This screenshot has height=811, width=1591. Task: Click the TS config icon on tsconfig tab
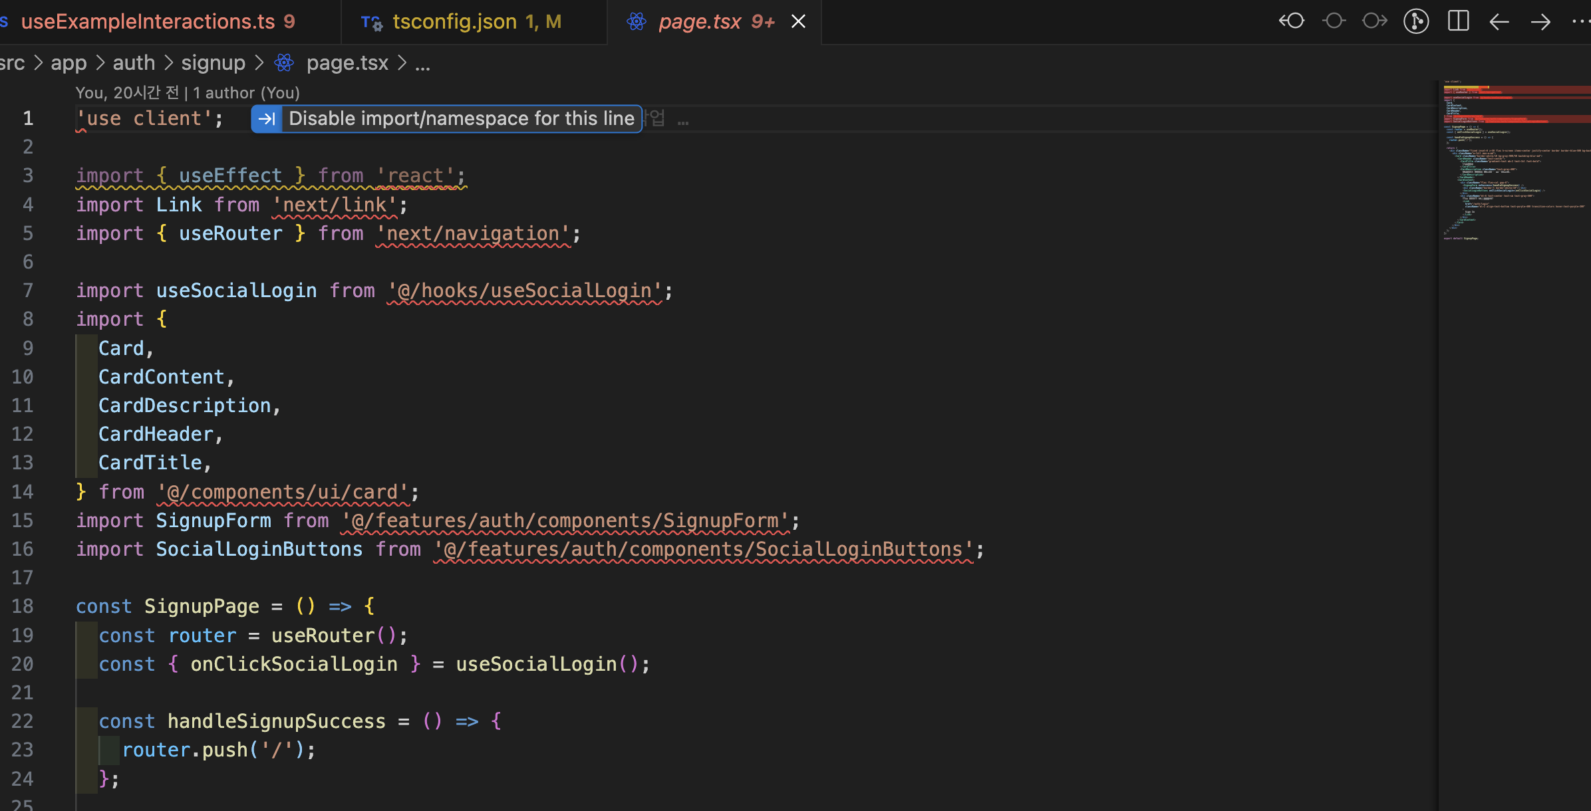click(x=371, y=23)
